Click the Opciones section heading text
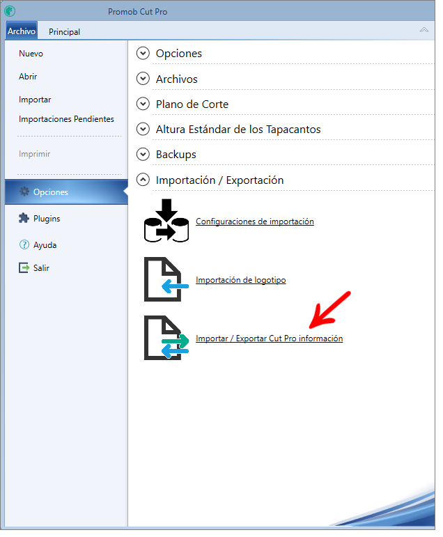Viewport: 443px width, 537px height. pyautogui.click(x=179, y=54)
